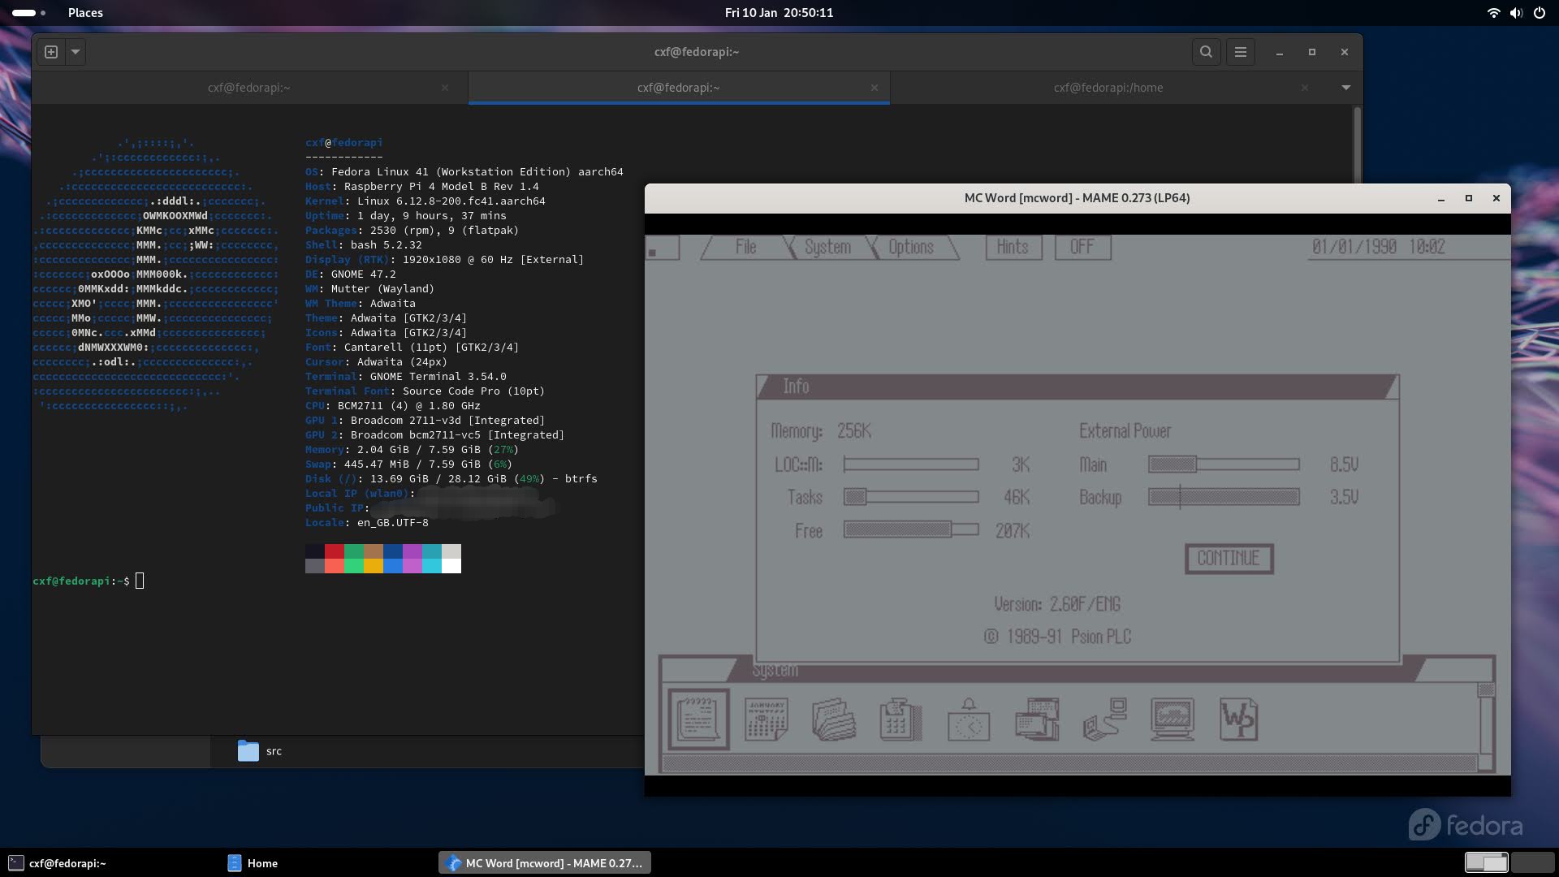This screenshot has height=877, width=1559.
Task: Open the alarm clock icon
Action: point(968,719)
